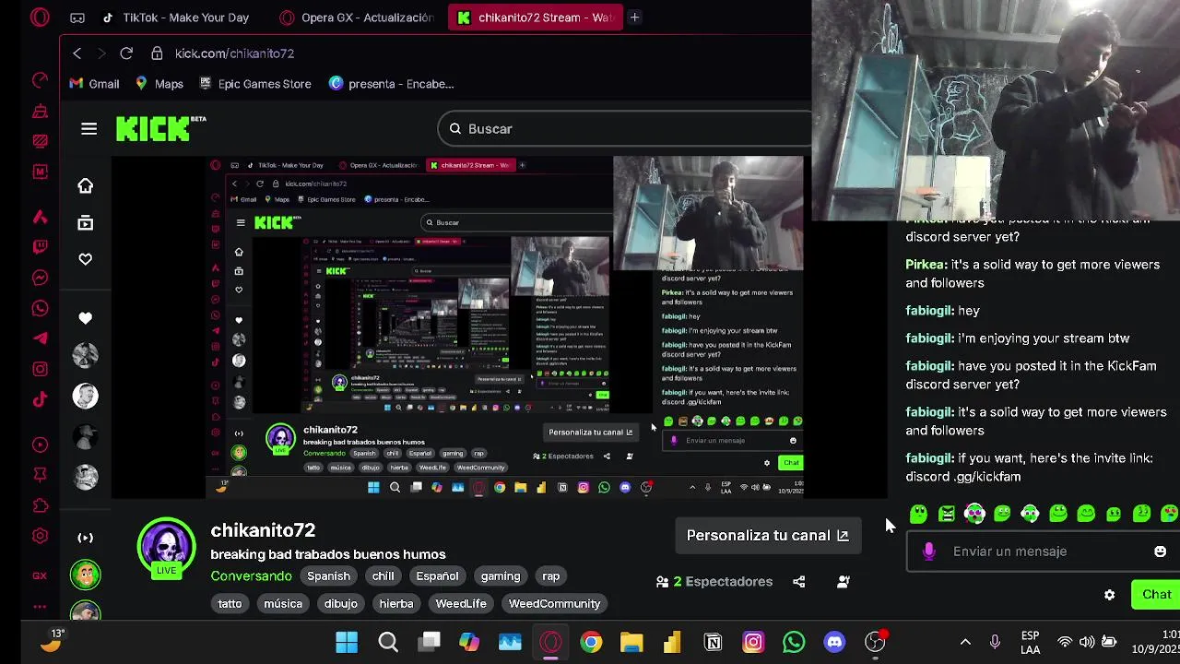Open Discord from taskbar
Image resolution: width=1180 pixels, height=664 pixels.
(834, 642)
